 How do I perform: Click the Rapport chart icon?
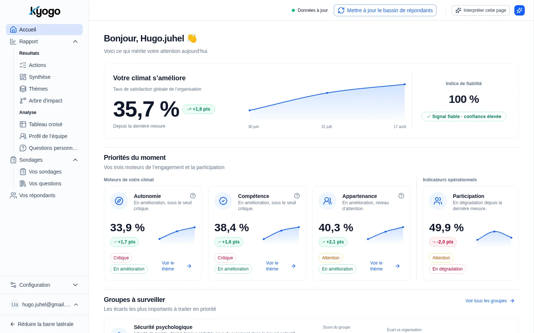(13, 41)
